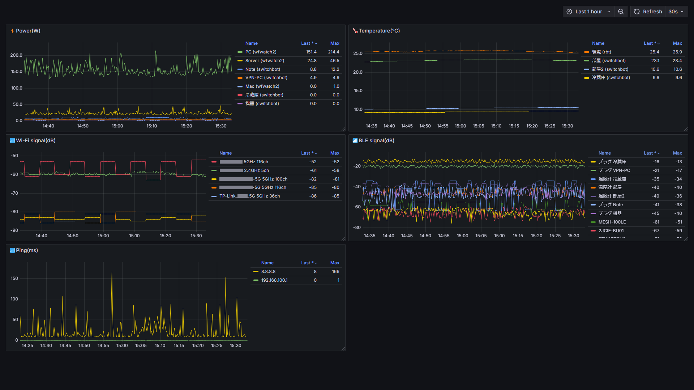Toggle MESH-100LE series in BLE legend
Viewport: 694px width, 390px height.
(x=612, y=222)
